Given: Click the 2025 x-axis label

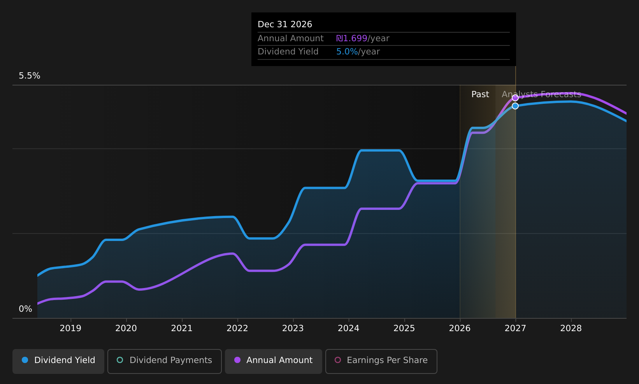Looking at the screenshot, I should pos(404,328).
